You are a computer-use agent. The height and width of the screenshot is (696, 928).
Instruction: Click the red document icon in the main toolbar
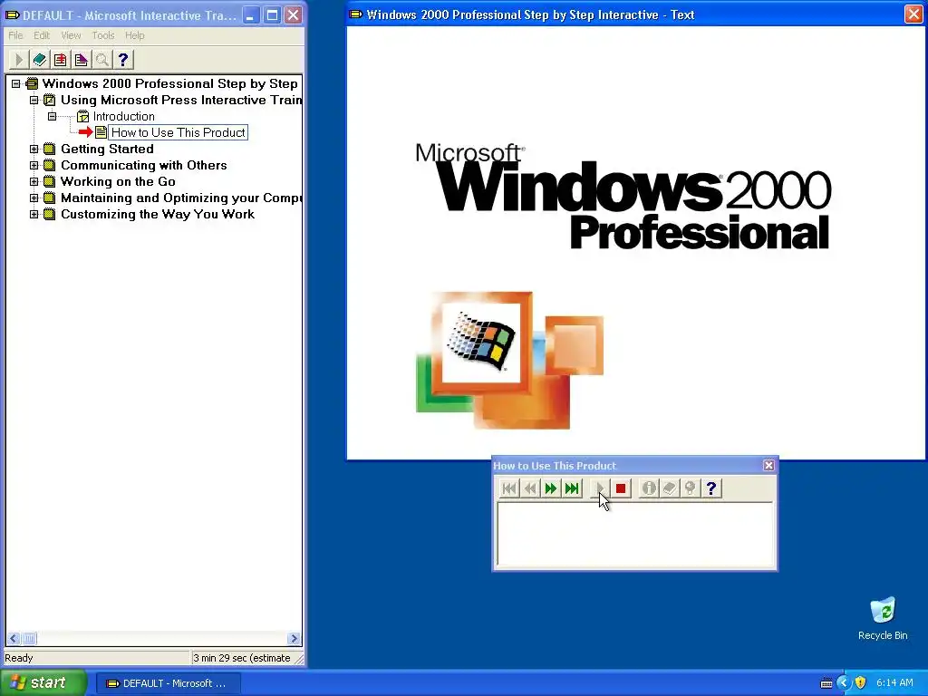pos(61,60)
